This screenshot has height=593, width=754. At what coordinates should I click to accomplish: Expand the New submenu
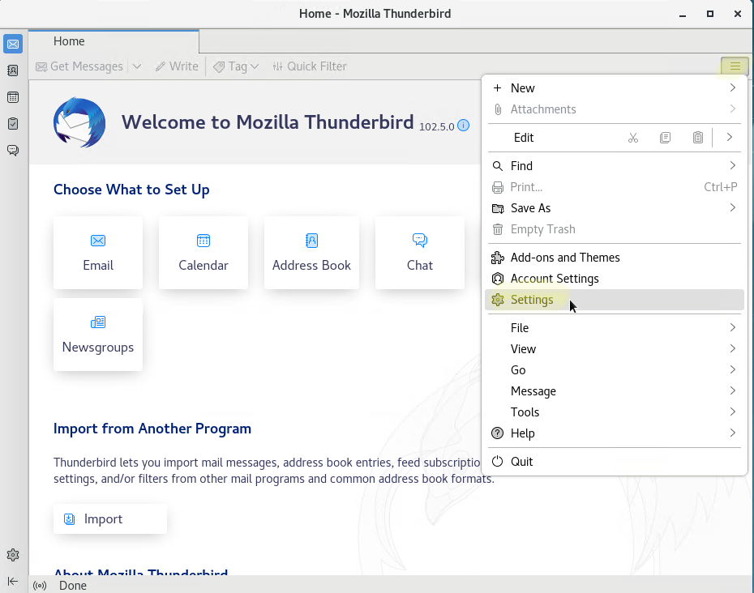click(x=615, y=88)
